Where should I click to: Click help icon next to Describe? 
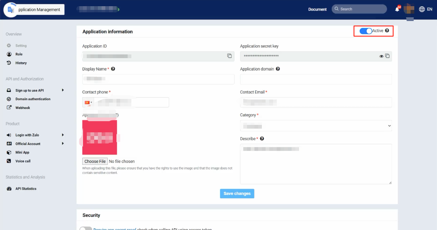(x=262, y=139)
